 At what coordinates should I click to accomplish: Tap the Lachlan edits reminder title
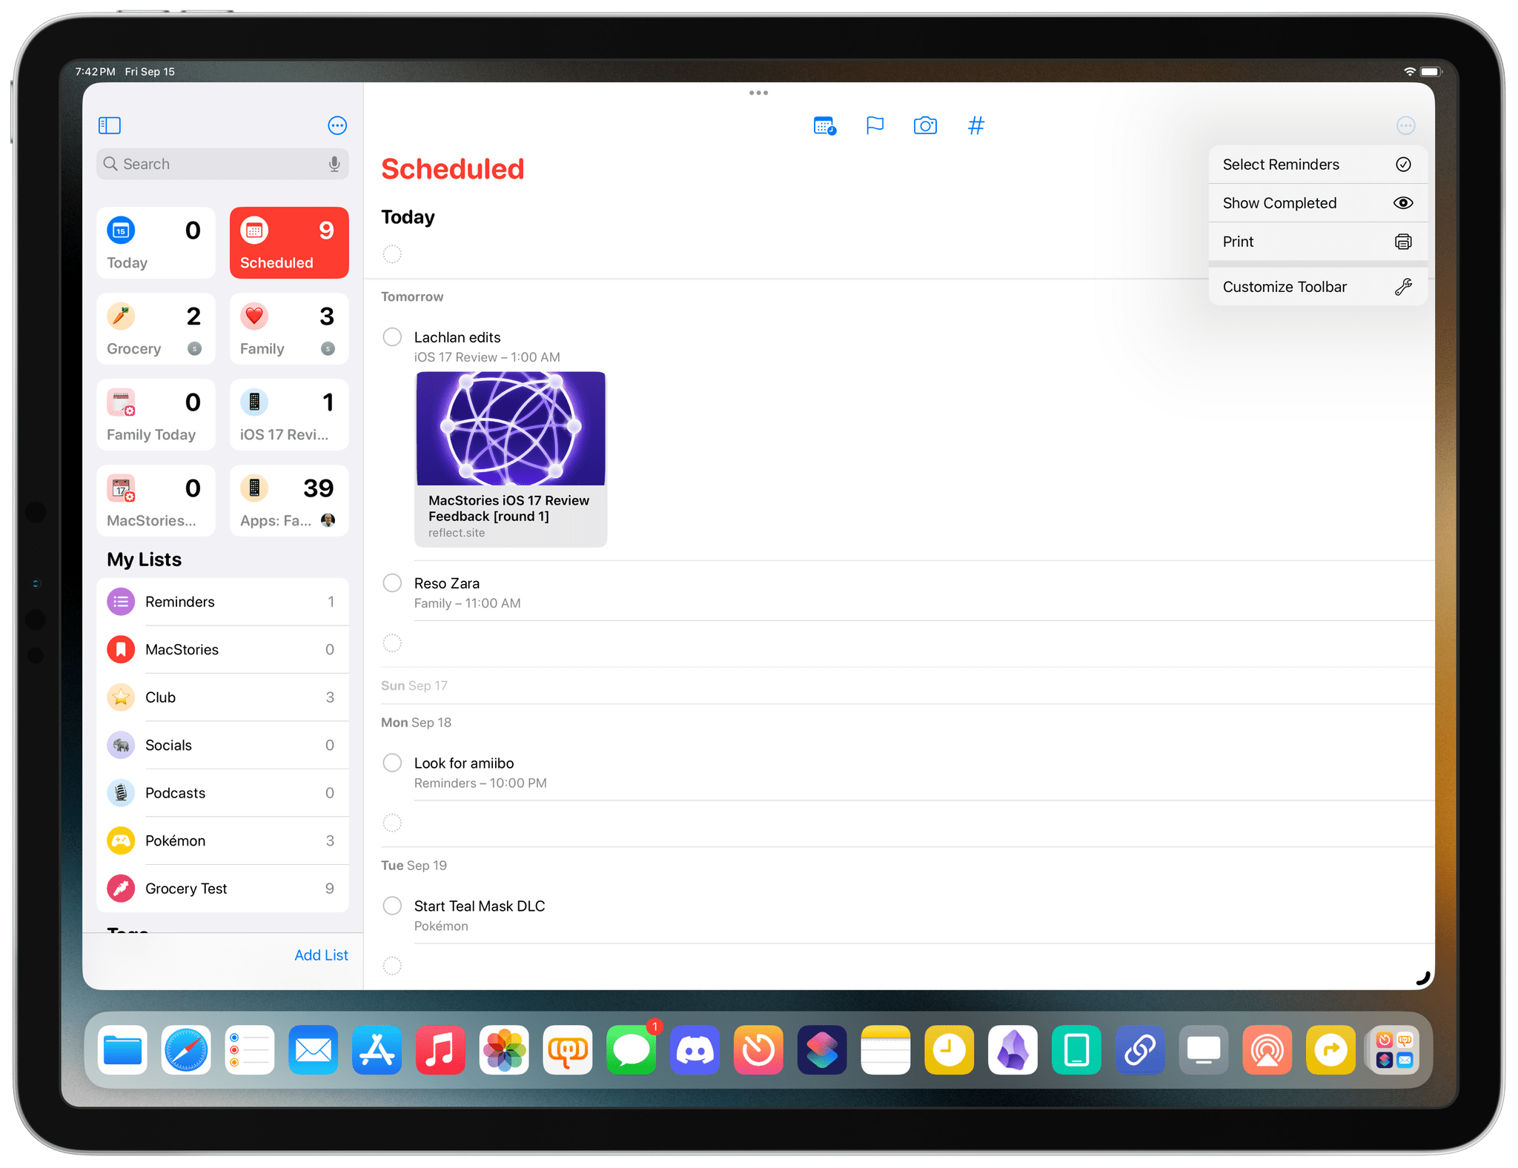(x=457, y=337)
